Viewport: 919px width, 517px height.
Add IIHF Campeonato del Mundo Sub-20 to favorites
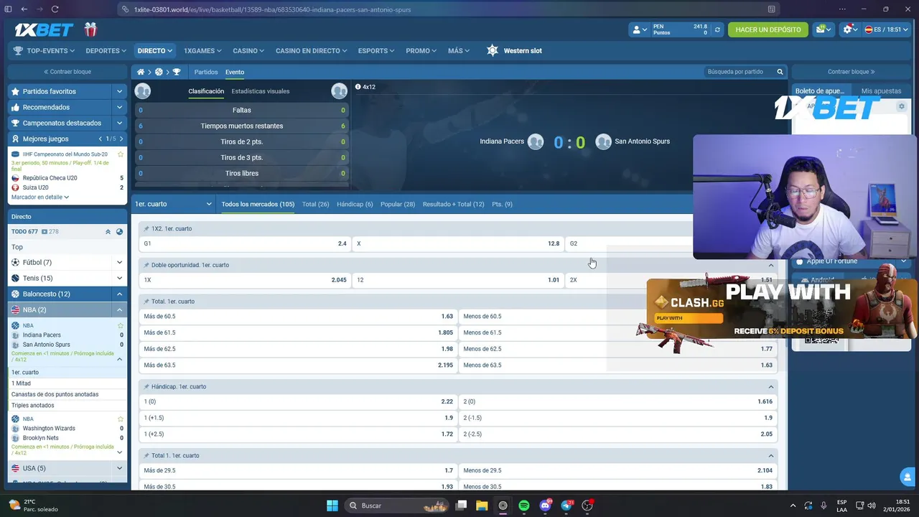click(121, 154)
